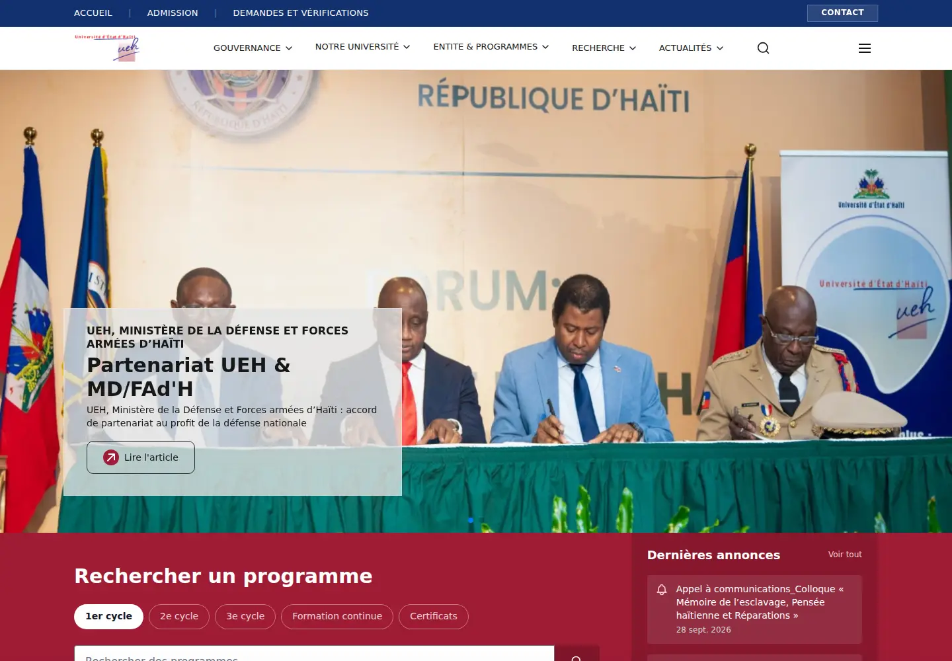
Task: Click the 28 sept. 2026 date text
Action: (x=703, y=630)
